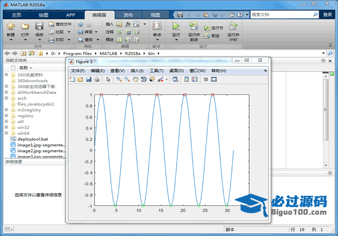Click the Advance (前进) button

tap(212, 36)
